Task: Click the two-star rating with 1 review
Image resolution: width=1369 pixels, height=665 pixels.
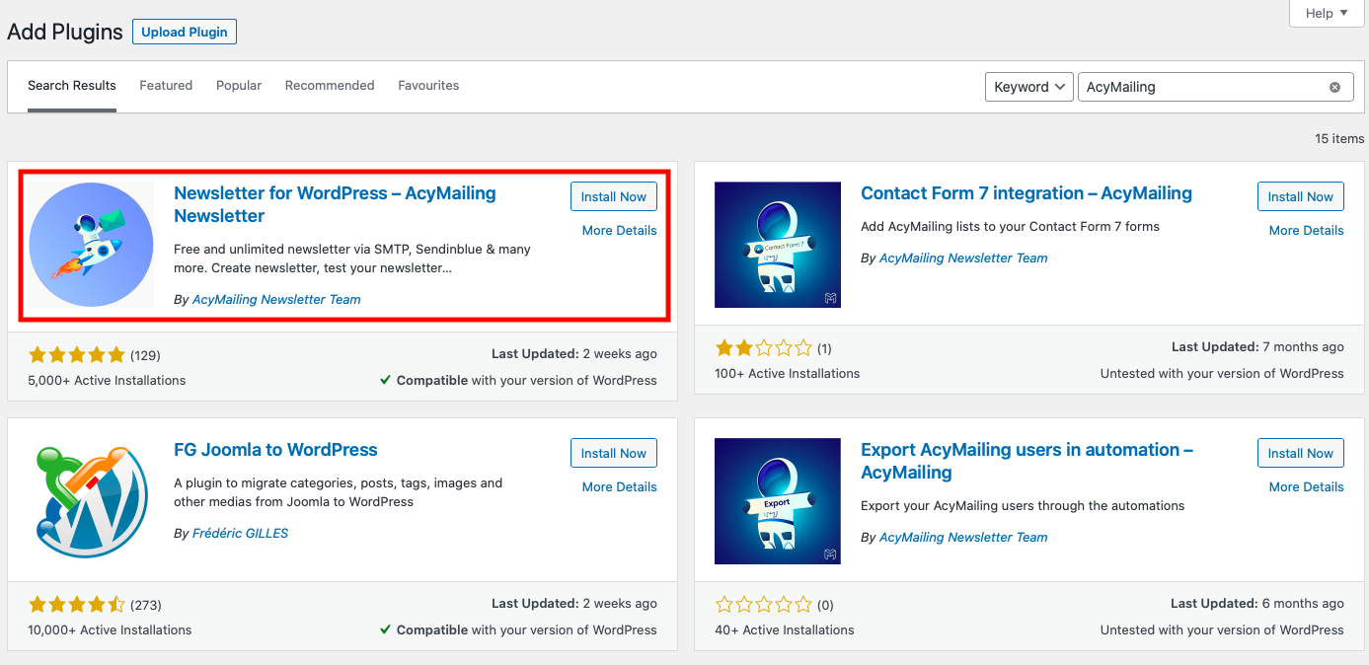Action: click(x=764, y=347)
